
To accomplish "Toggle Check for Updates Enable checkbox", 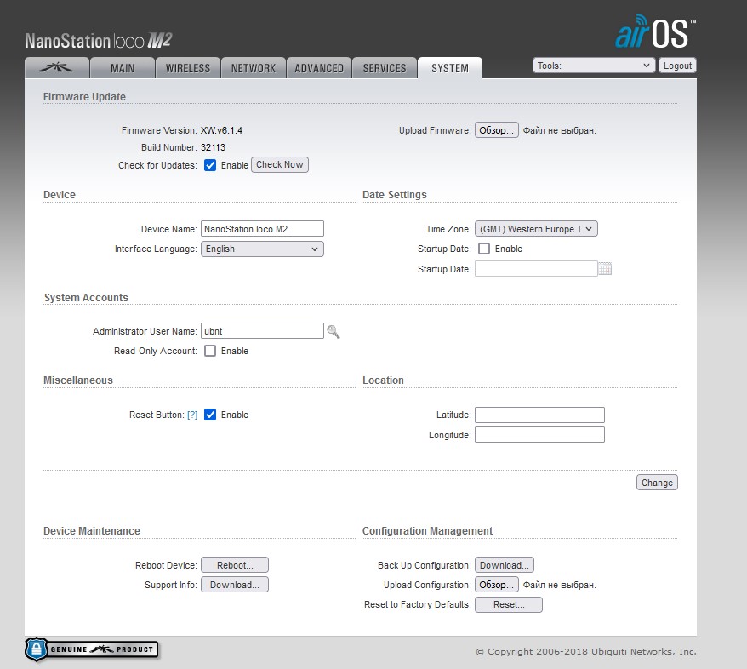I will pos(210,165).
